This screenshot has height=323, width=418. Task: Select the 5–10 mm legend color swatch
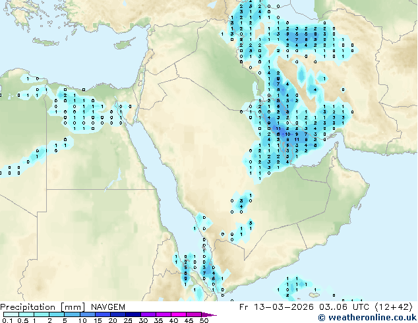[72, 314]
